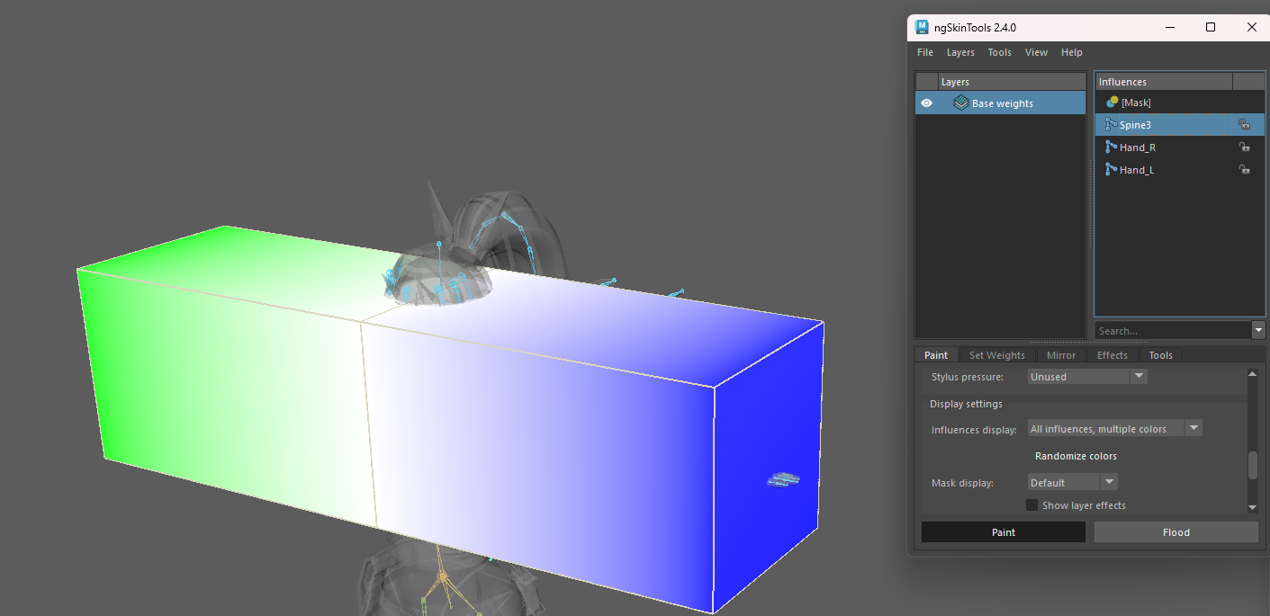Click the Maya logo in title bar

point(923,27)
